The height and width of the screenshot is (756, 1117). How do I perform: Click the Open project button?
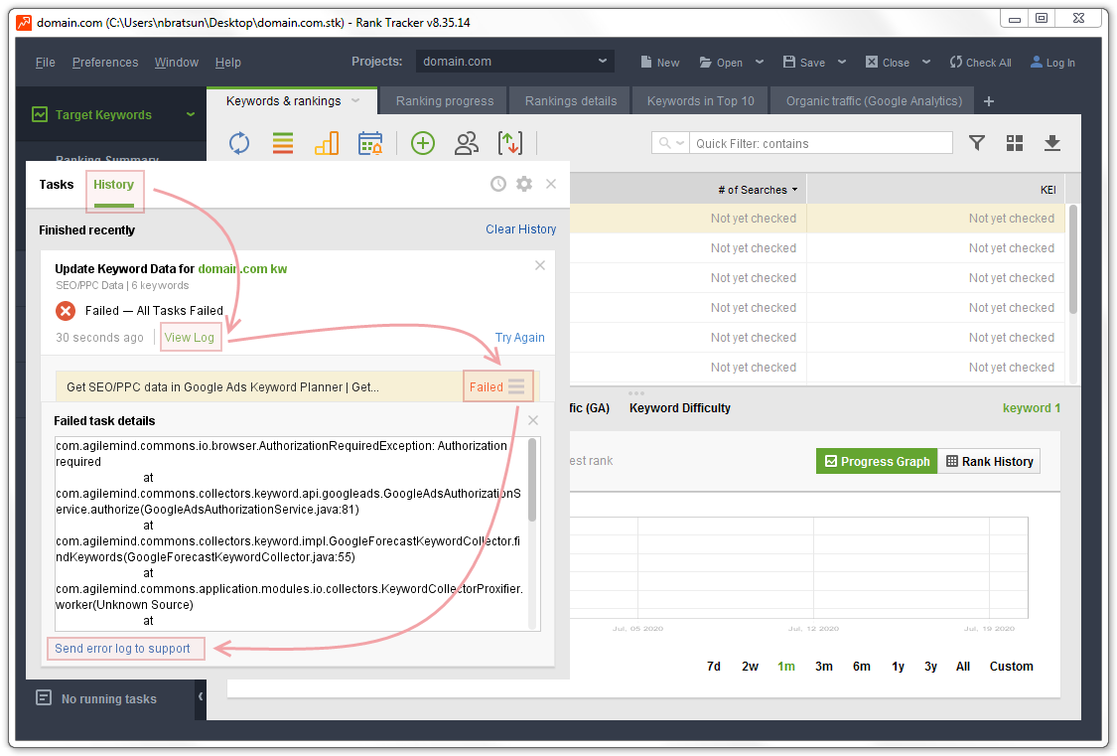coord(721,62)
